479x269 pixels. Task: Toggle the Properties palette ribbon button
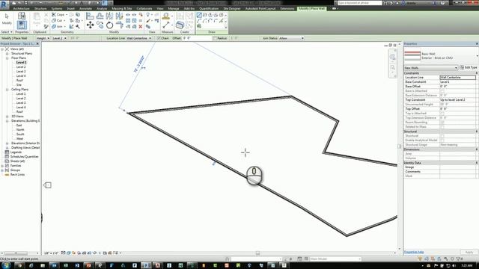tap(22, 25)
